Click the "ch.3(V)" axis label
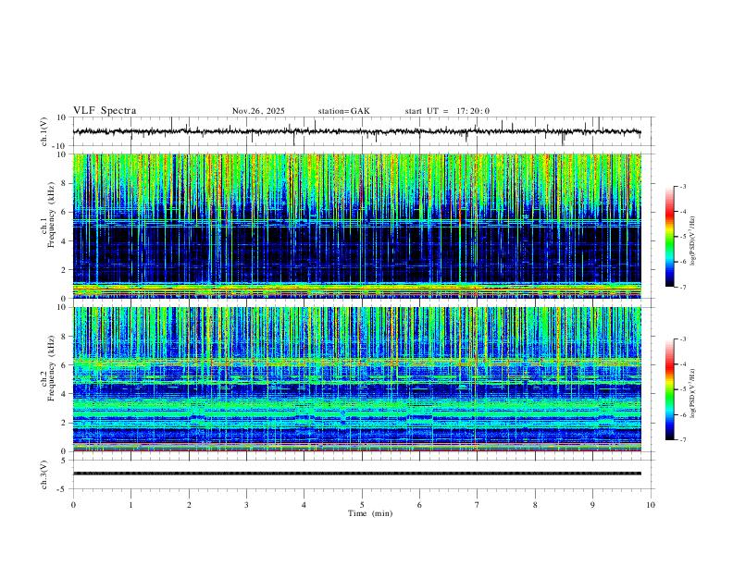733x566 pixels. pyautogui.click(x=44, y=474)
